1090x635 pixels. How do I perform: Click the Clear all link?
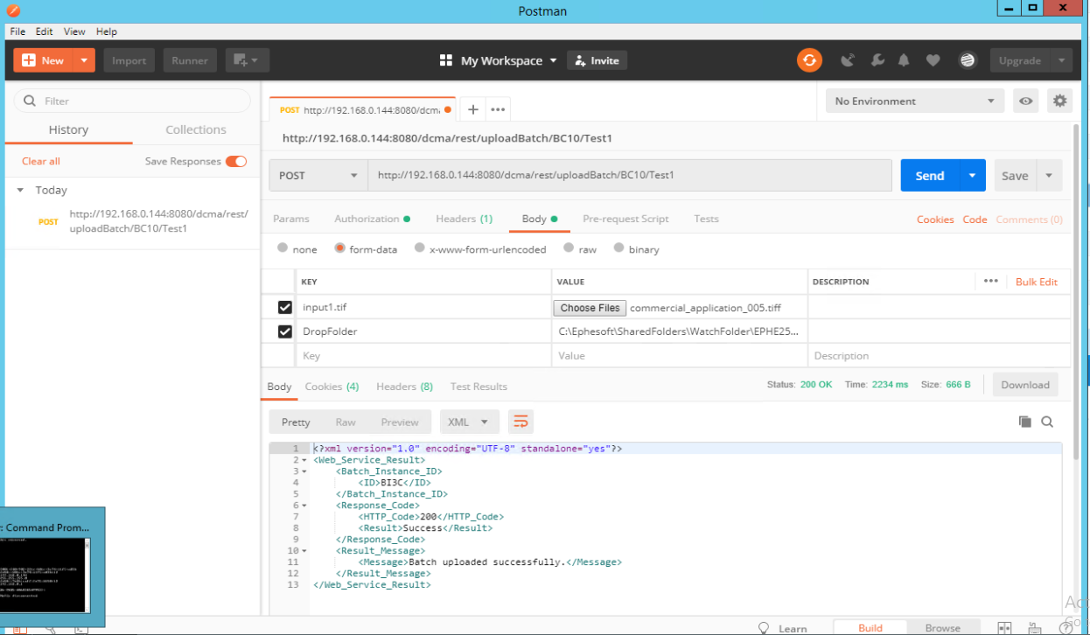(41, 161)
